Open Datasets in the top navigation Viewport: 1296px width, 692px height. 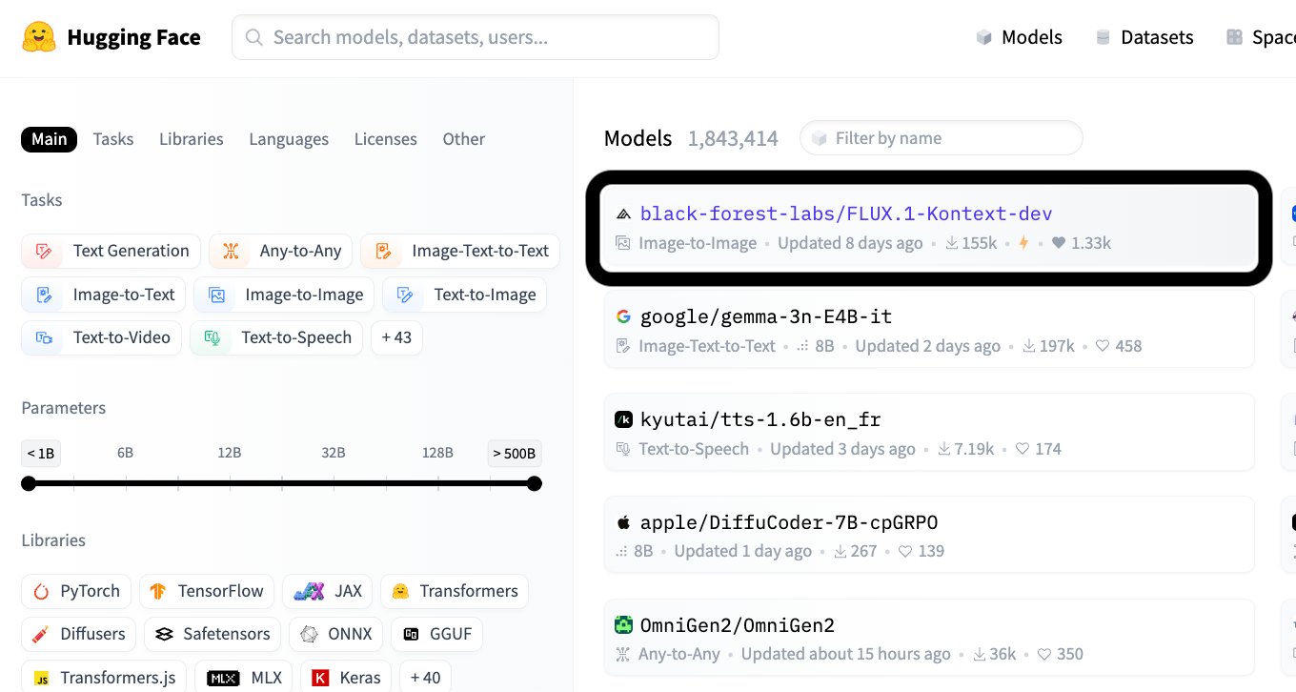(1144, 37)
